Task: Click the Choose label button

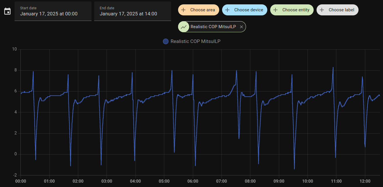Action: [x=338, y=10]
